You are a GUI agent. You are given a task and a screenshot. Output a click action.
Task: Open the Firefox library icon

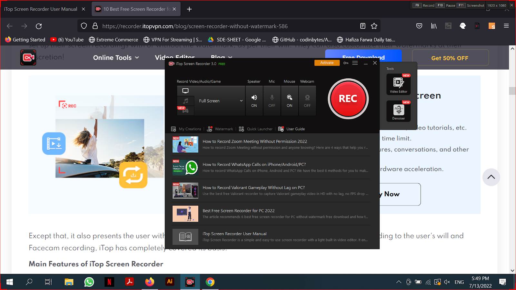pos(434,26)
